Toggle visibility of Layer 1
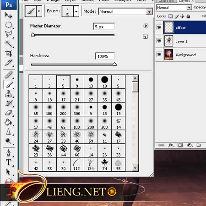This screenshot has height=206, width=206. 159,41
